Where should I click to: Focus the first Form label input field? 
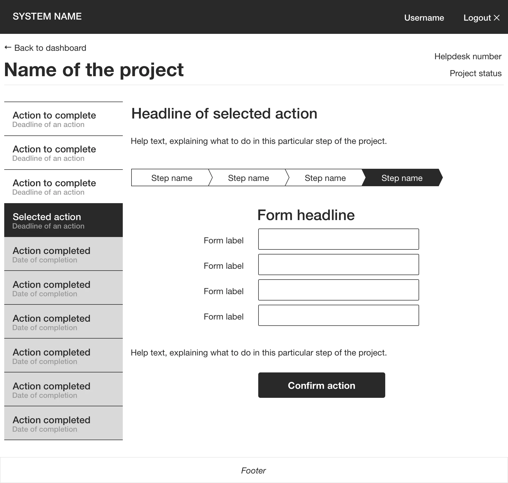(x=338, y=239)
